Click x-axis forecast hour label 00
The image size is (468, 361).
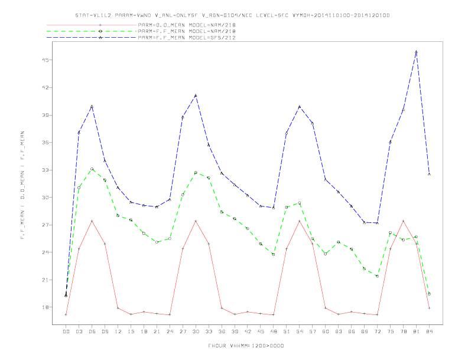pyautogui.click(x=66, y=332)
